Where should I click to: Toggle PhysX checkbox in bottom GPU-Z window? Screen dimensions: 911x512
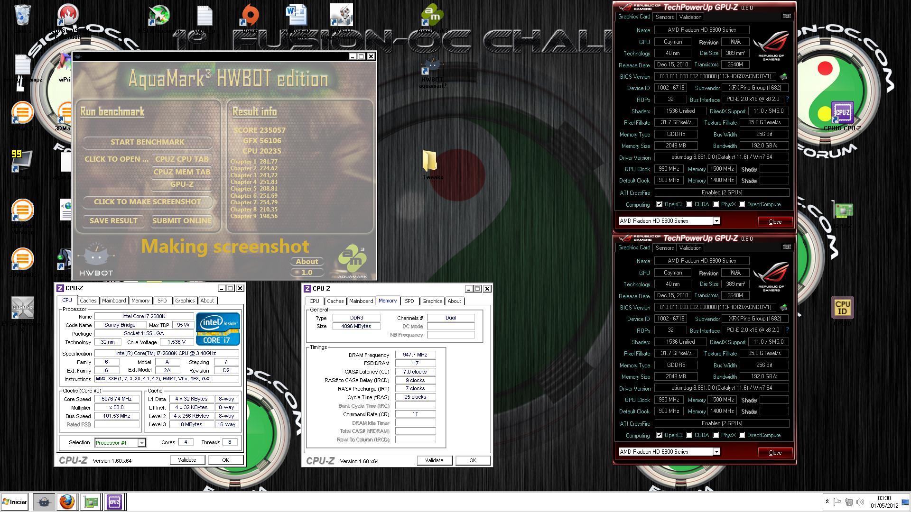[x=716, y=435]
